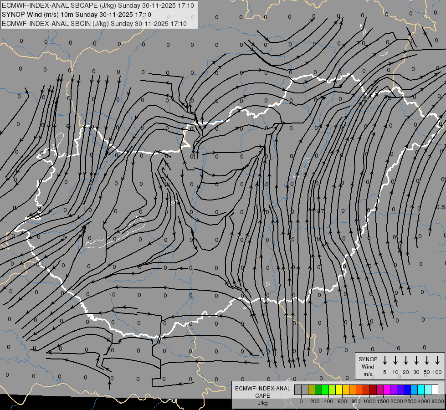The height and width of the screenshot is (410, 446).
Task: Click the CAPE scale label 1500
Action: pyautogui.click(x=383, y=401)
